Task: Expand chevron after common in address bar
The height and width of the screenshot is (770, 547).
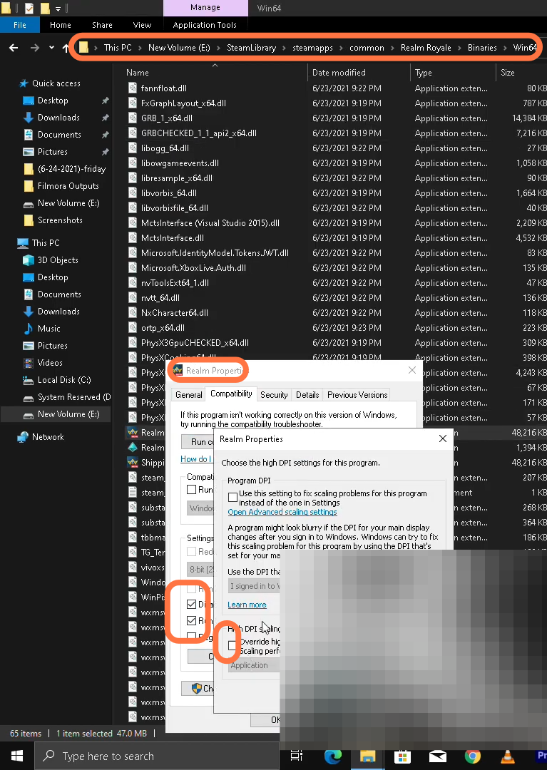Action: (392, 48)
